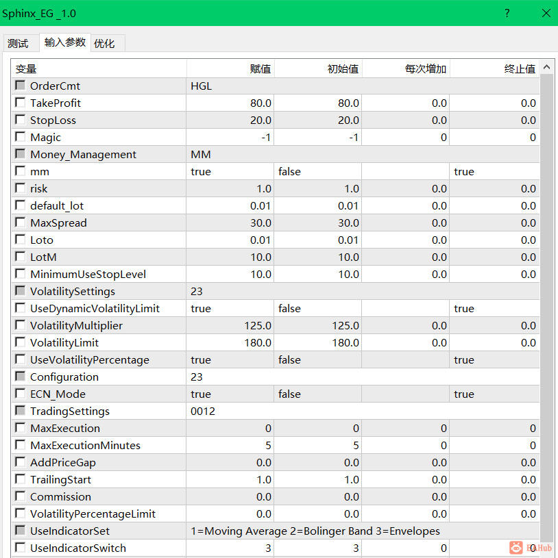
Task: Tick the StopLoss optimization checkbox
Action: coord(21,120)
